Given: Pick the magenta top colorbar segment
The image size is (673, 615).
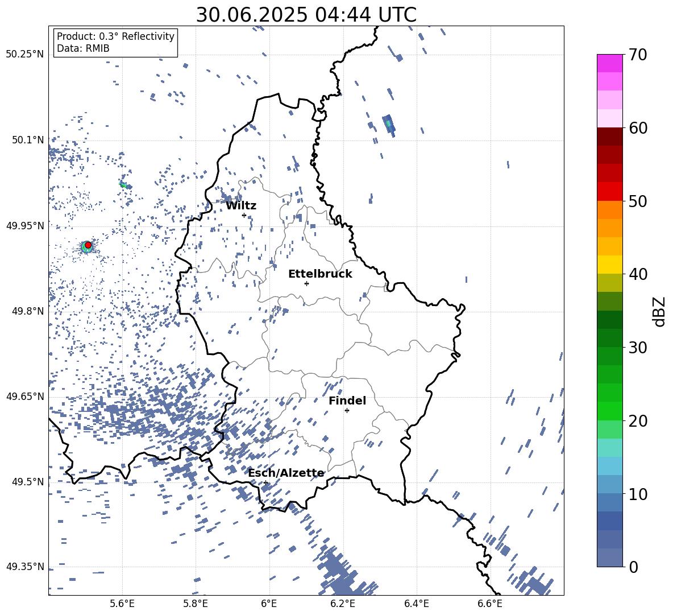Looking at the screenshot, I should (x=609, y=63).
